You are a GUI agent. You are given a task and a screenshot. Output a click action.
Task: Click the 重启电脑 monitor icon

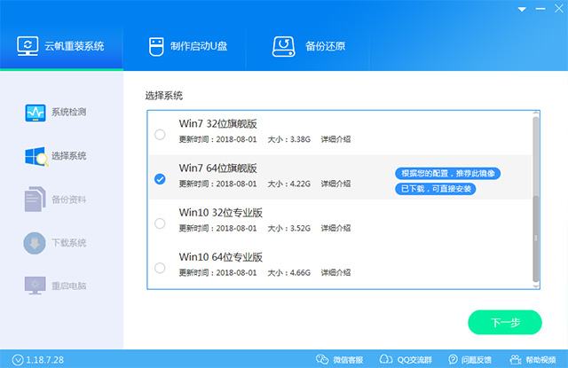(x=35, y=286)
